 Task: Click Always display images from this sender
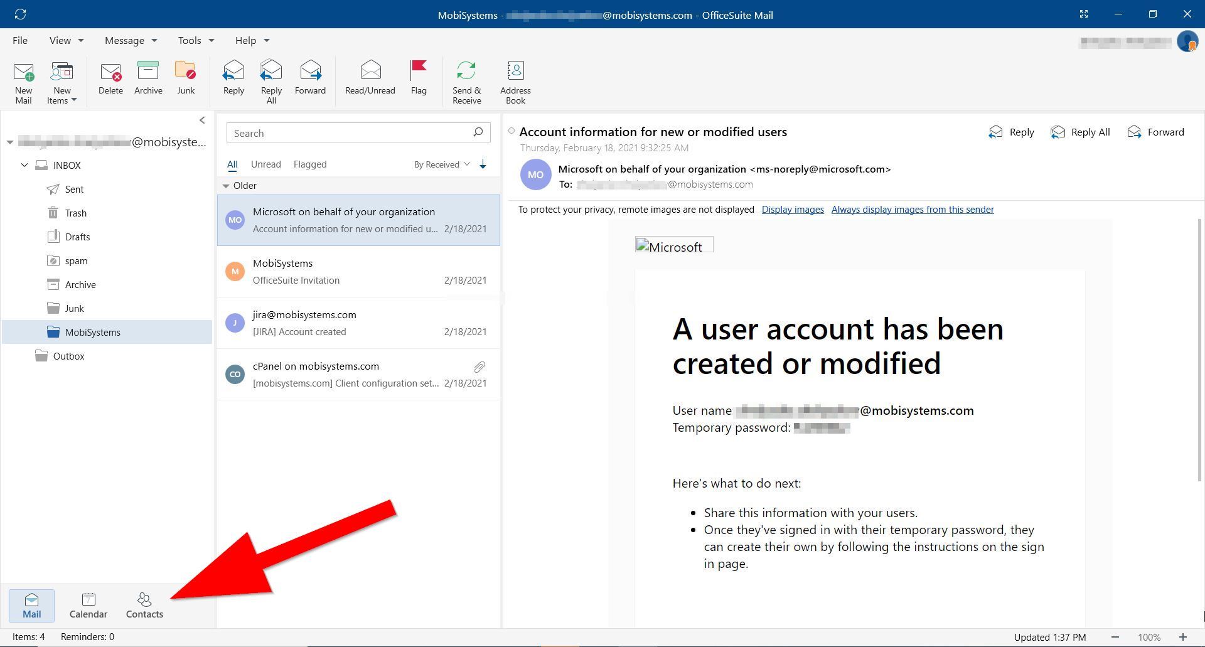click(x=912, y=209)
